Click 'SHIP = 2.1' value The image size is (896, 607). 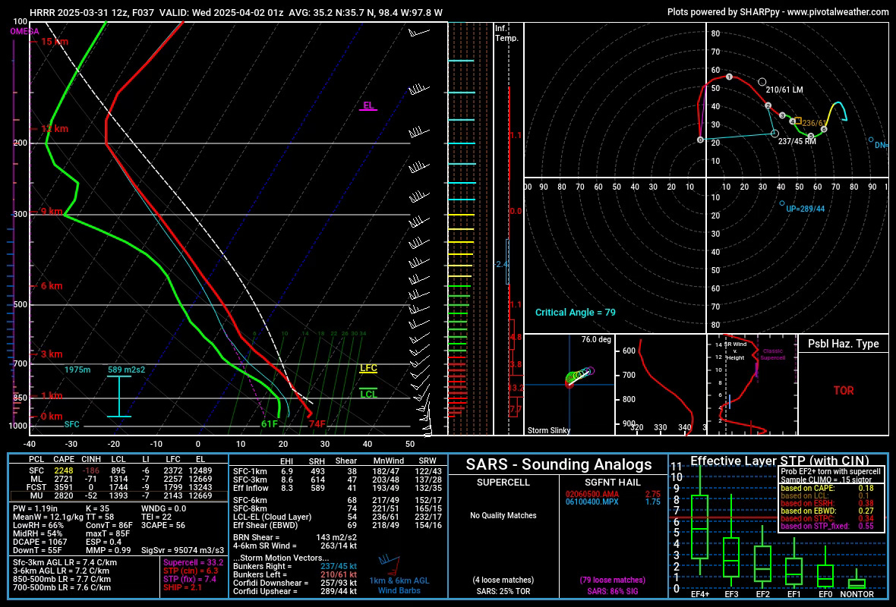(182, 587)
